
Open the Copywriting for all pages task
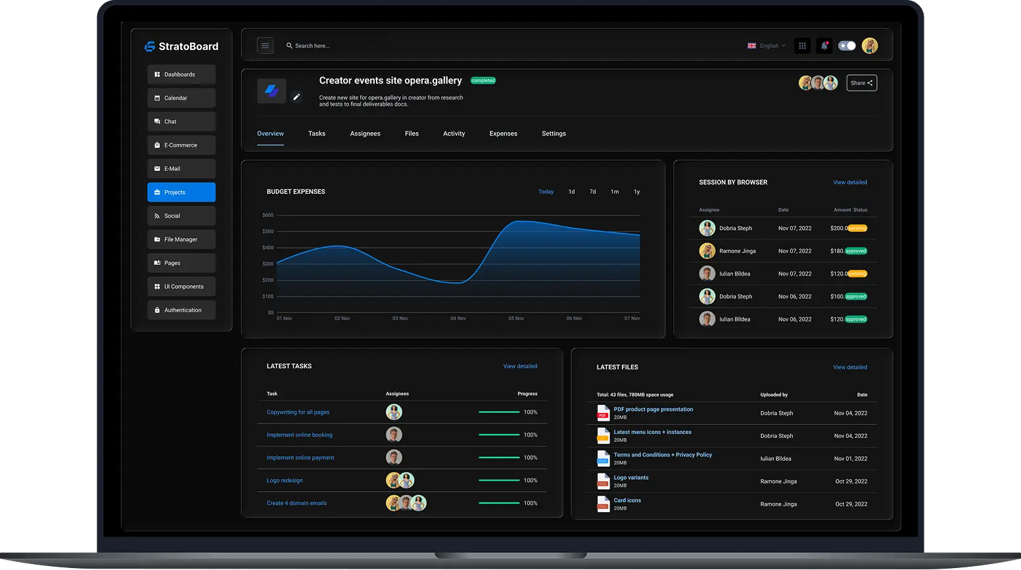pyautogui.click(x=298, y=412)
